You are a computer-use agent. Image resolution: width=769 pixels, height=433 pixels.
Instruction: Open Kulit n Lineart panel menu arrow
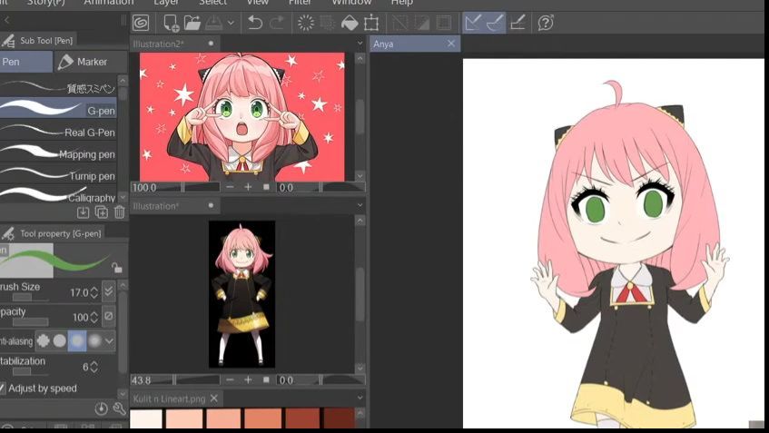click(360, 399)
